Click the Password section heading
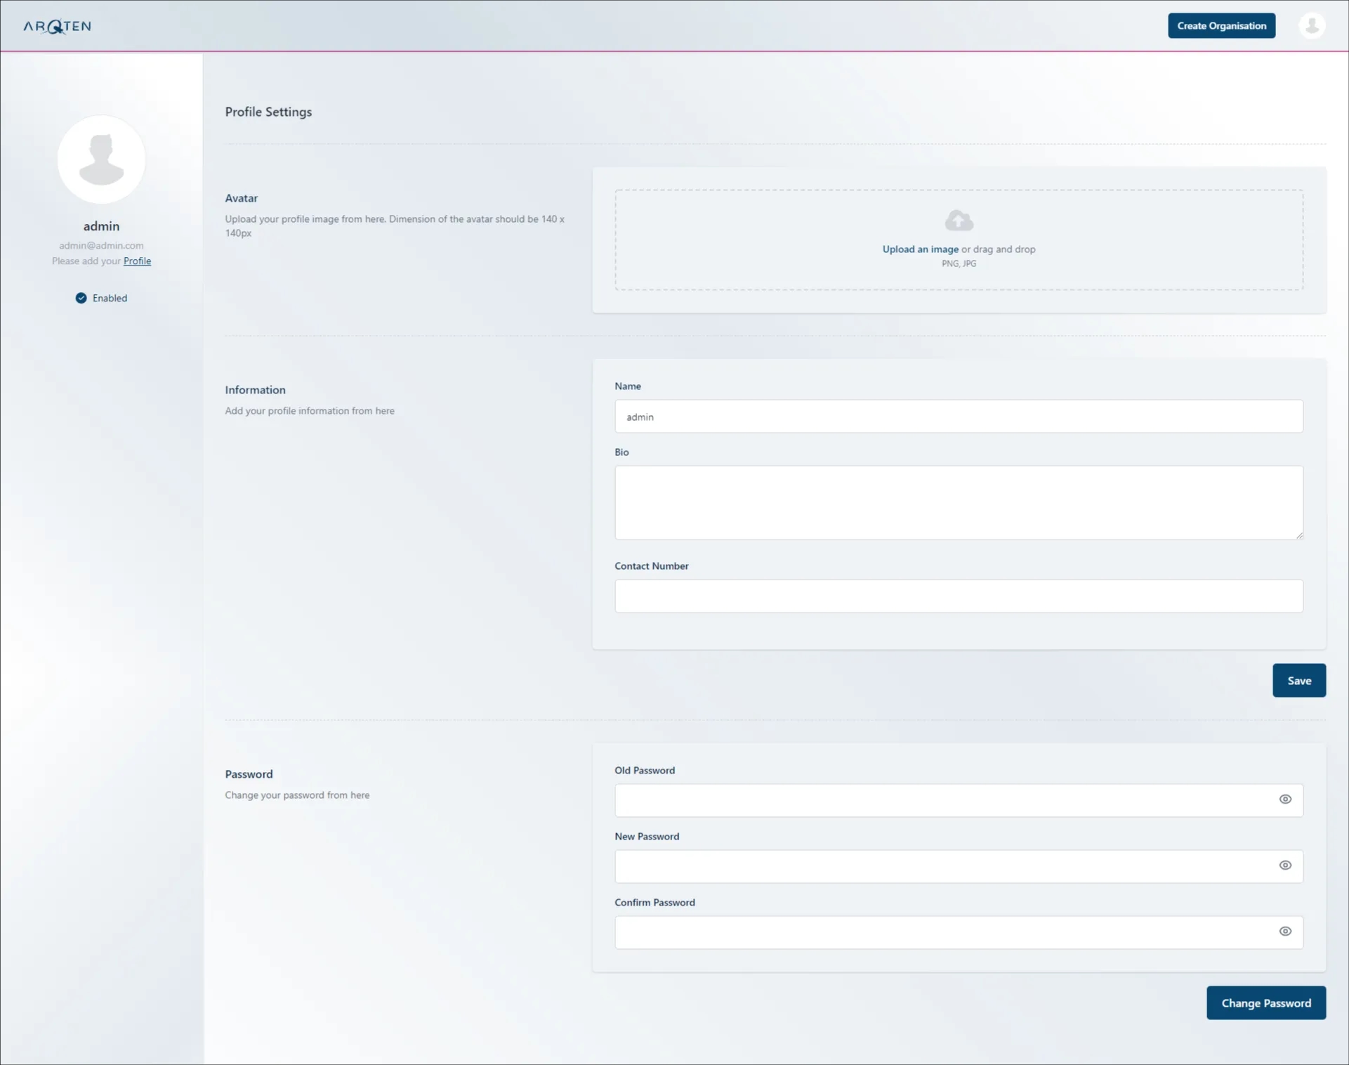 coord(249,774)
